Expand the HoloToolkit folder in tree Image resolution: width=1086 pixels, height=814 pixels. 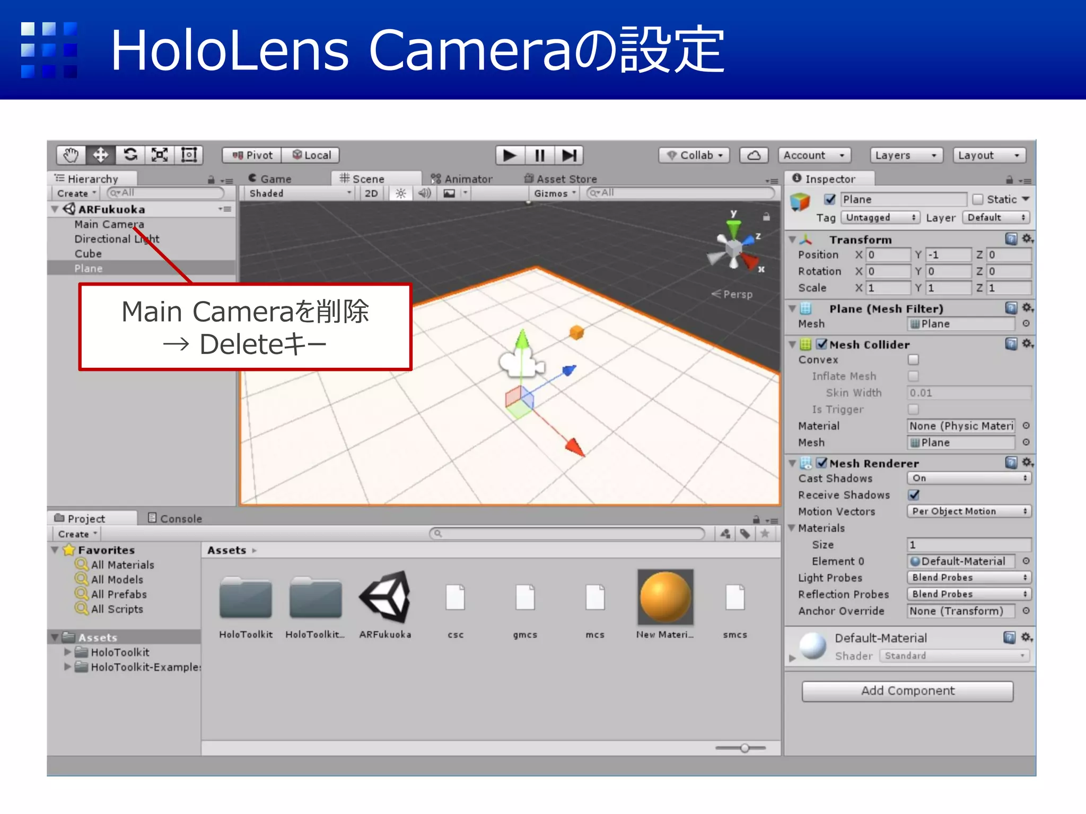tap(67, 652)
